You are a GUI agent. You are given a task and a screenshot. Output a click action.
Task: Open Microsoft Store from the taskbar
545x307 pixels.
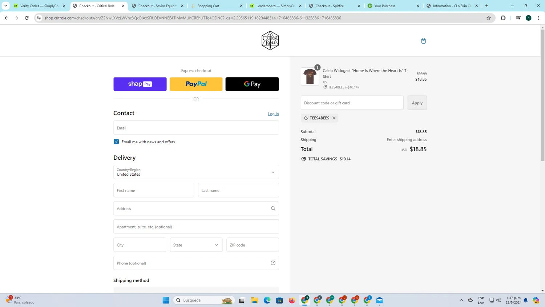[x=279, y=300]
